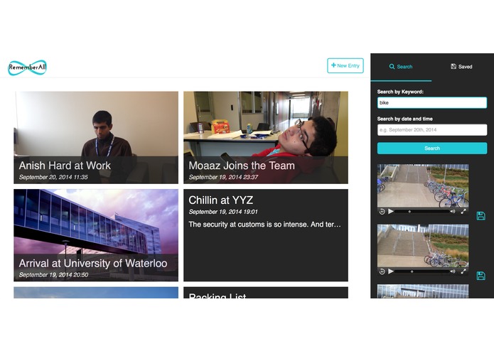494x351 pixels.
Task: Expand first video result to fullscreen
Action: coord(463,212)
